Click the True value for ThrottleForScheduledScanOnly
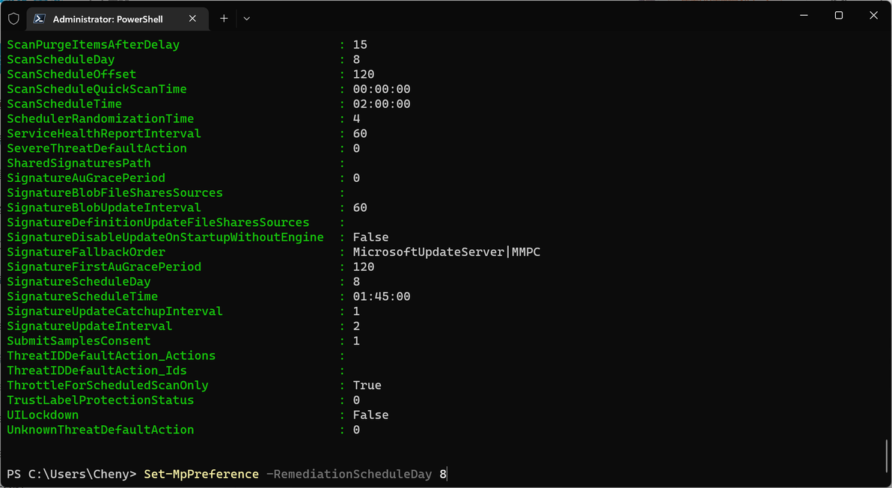This screenshot has height=488, width=892. 367,385
